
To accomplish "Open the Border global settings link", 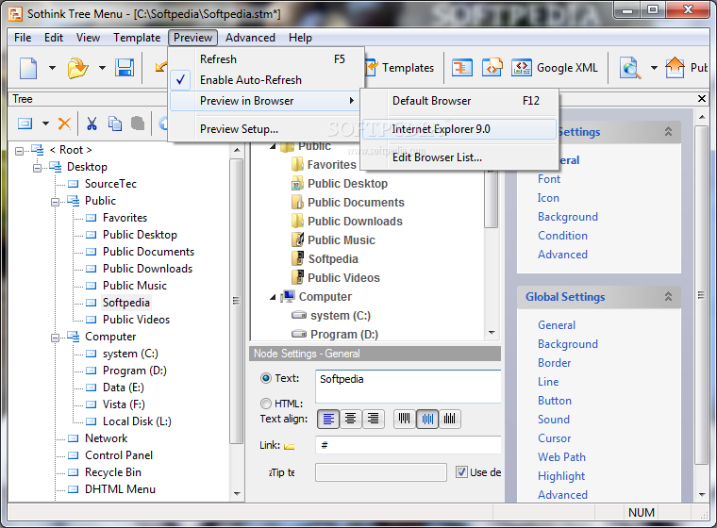I will pos(554,363).
